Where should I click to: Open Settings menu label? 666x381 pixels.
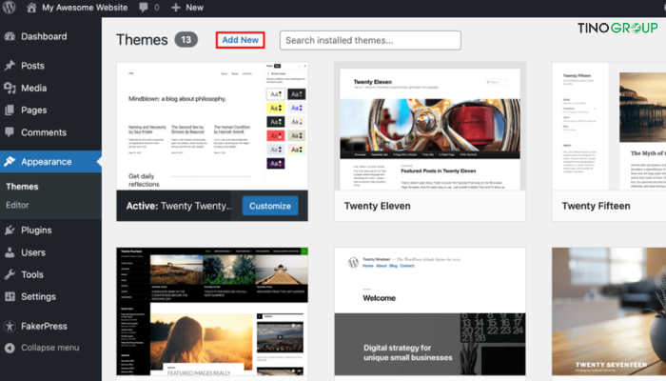click(38, 296)
